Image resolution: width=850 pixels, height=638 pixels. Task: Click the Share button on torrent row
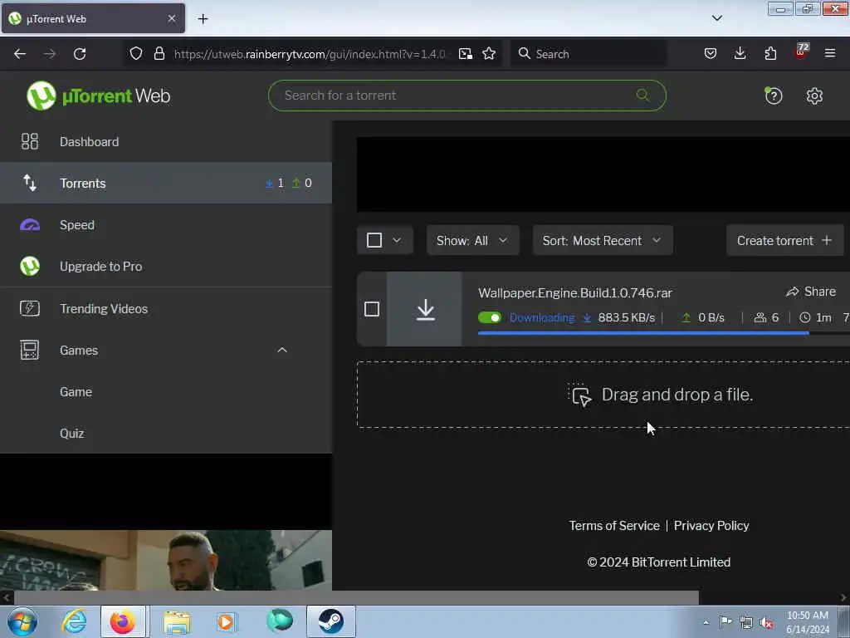pos(811,292)
